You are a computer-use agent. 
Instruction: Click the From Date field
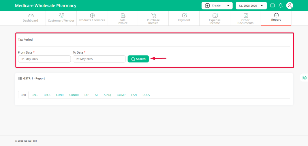coord(44,59)
